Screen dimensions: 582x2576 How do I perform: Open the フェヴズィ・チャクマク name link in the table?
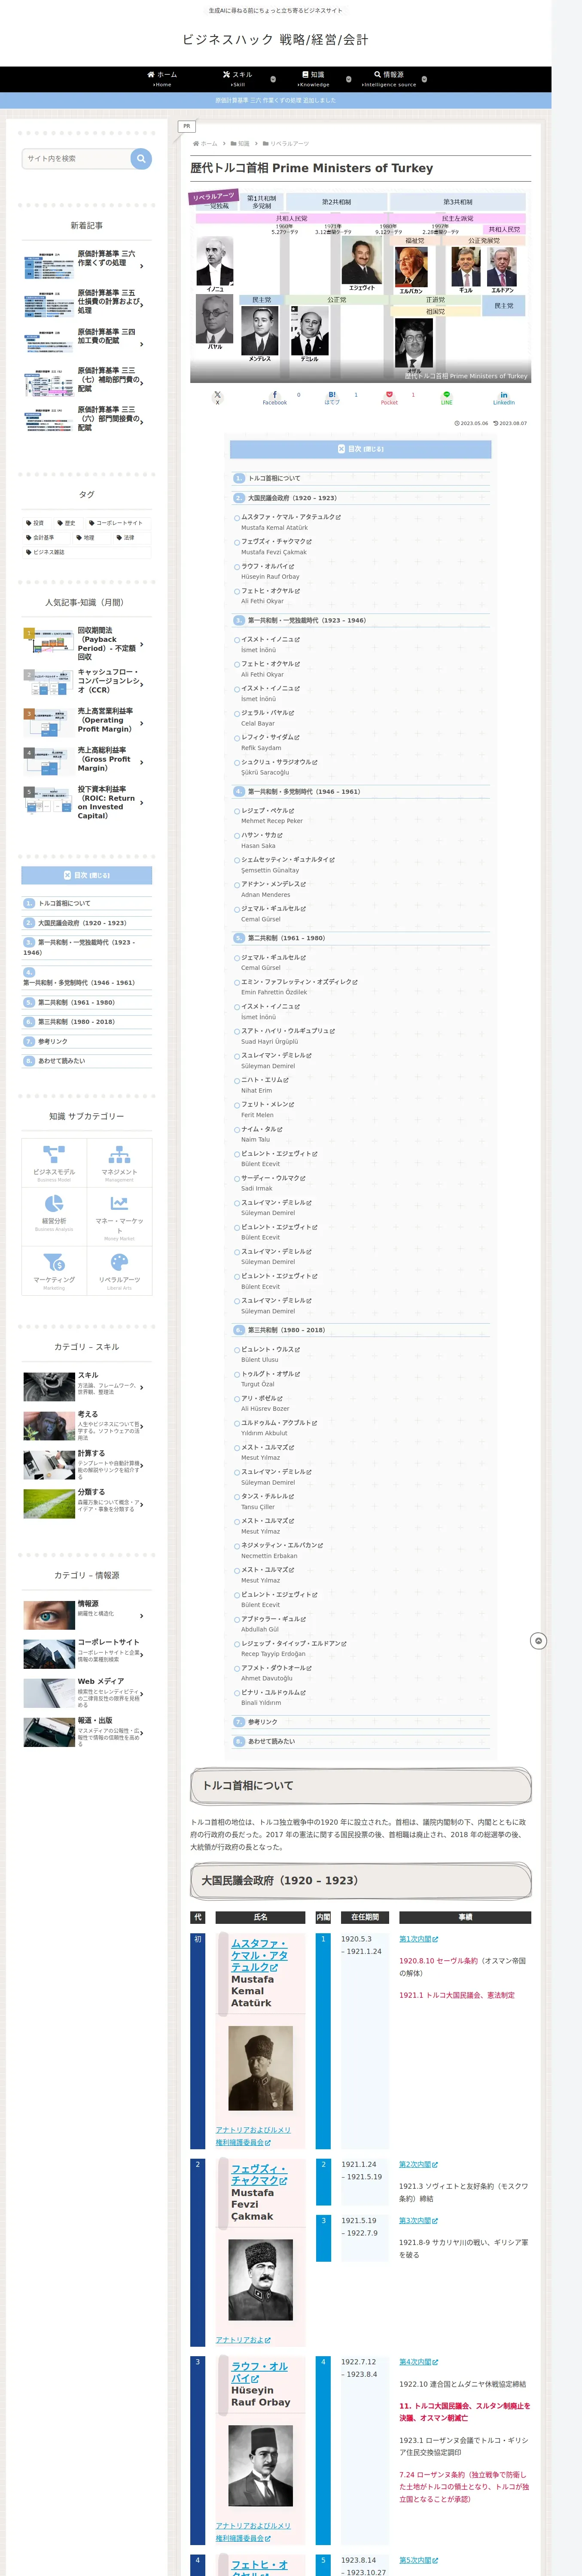click(259, 2174)
